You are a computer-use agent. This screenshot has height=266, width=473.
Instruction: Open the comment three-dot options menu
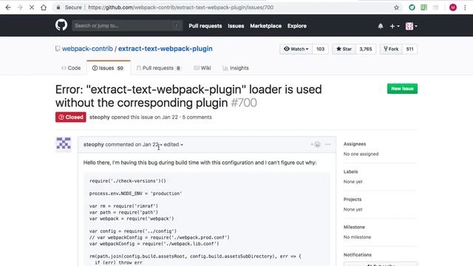coord(328,145)
